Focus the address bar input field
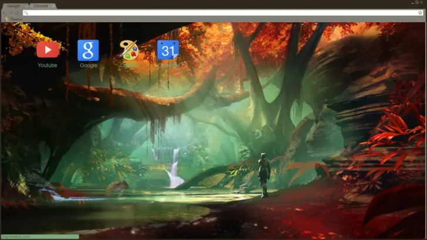 pyautogui.click(x=217, y=12)
